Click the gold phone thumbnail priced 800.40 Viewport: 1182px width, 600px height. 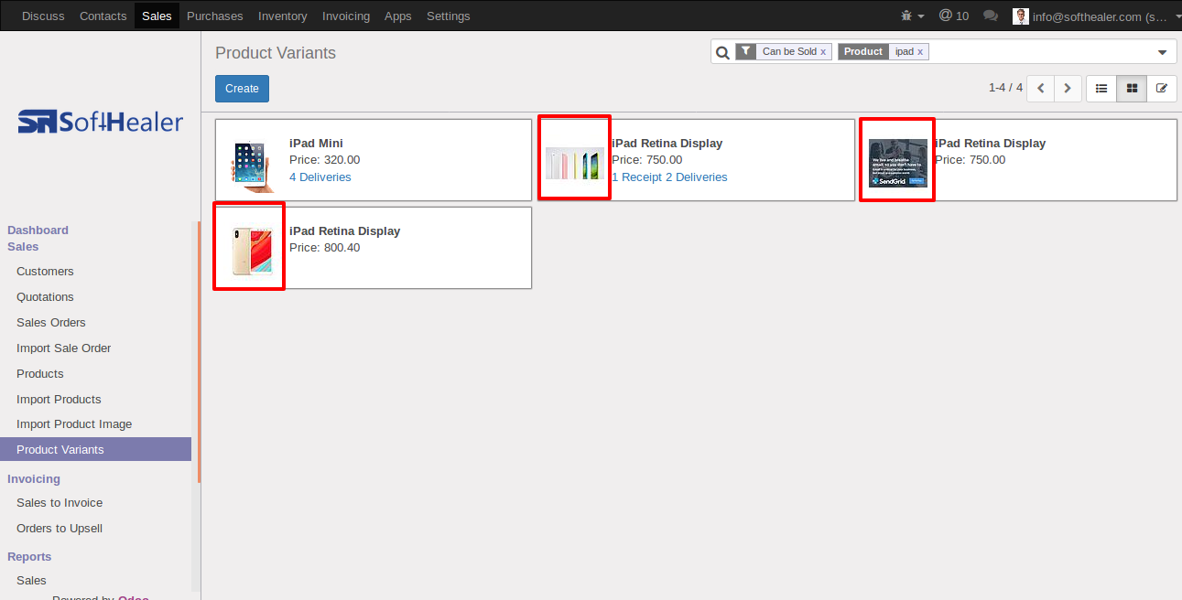pyautogui.click(x=251, y=250)
